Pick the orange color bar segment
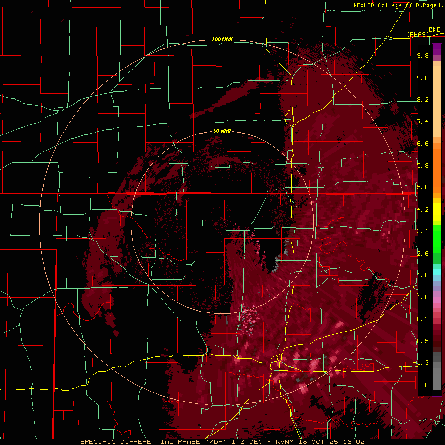The height and width of the screenshot is (445, 445). (x=437, y=170)
